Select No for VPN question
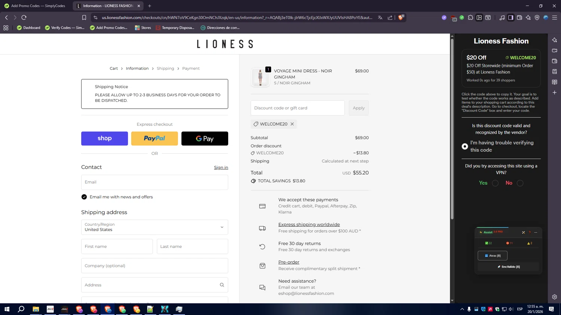 [x=520, y=183]
